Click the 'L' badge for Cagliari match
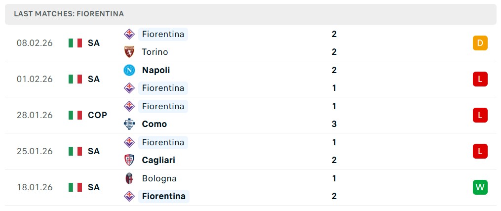 (480, 151)
